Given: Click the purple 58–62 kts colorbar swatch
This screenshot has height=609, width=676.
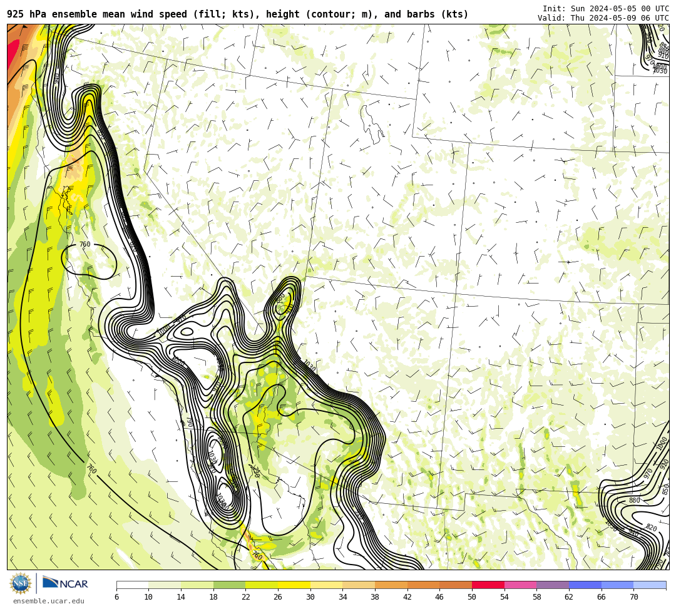Looking at the screenshot, I should point(553,585).
